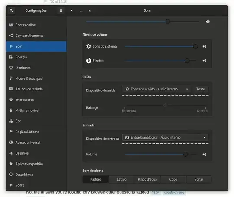Open Data & hora settings

coord(36,174)
